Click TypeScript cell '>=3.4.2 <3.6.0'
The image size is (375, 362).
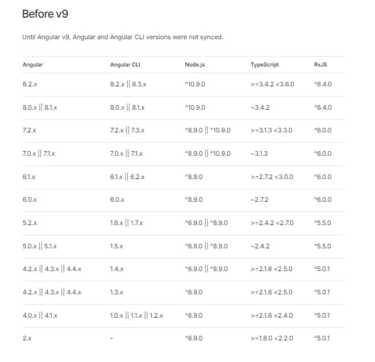pos(272,84)
